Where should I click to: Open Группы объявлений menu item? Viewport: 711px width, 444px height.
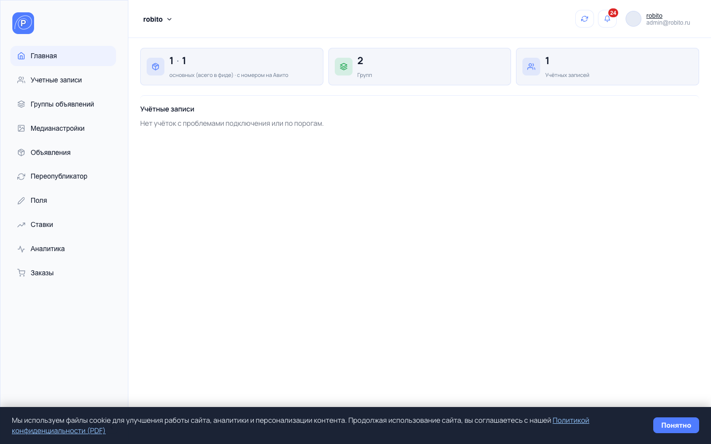click(x=63, y=104)
